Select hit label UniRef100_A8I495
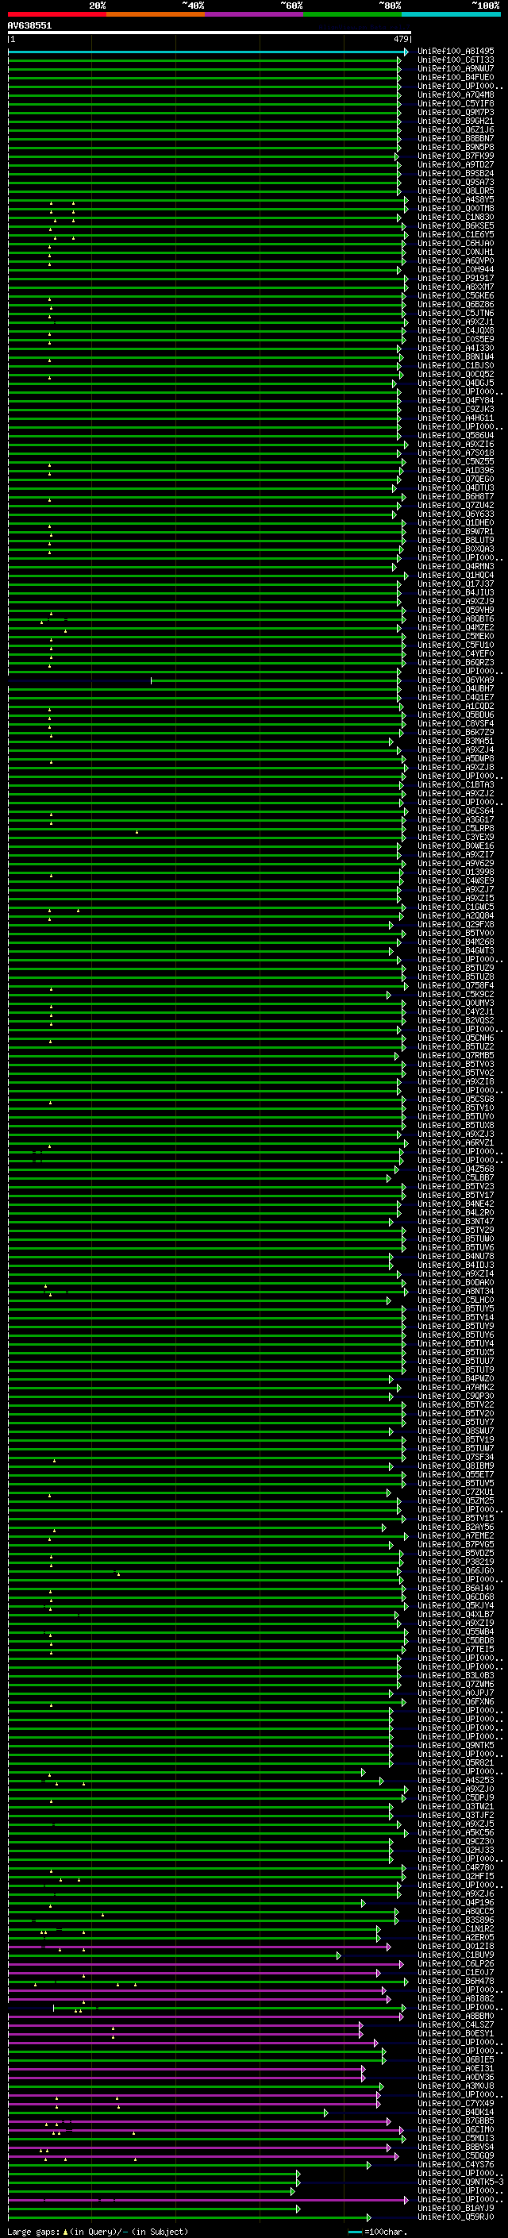The height and width of the screenshot is (2238, 508). tap(456, 52)
